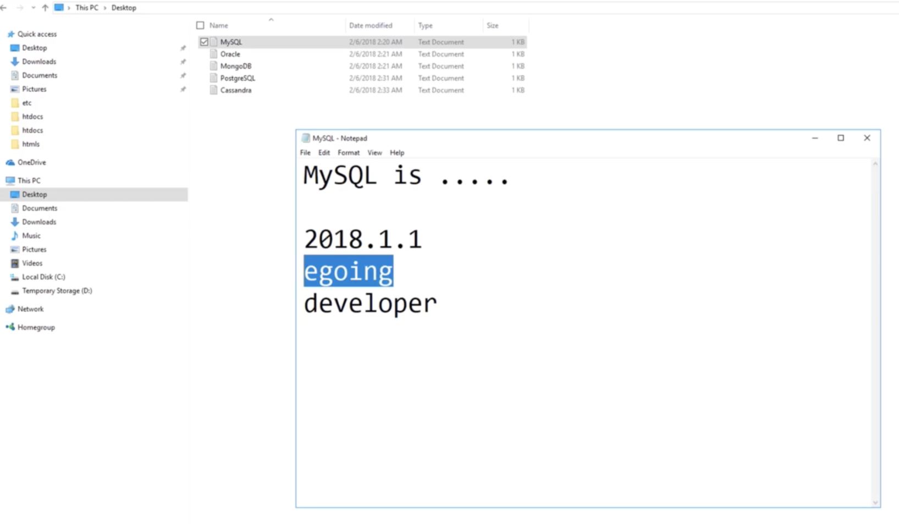Click Notepad scrollbar down arrow
Screen dimensions: 899x524
tap(875, 503)
